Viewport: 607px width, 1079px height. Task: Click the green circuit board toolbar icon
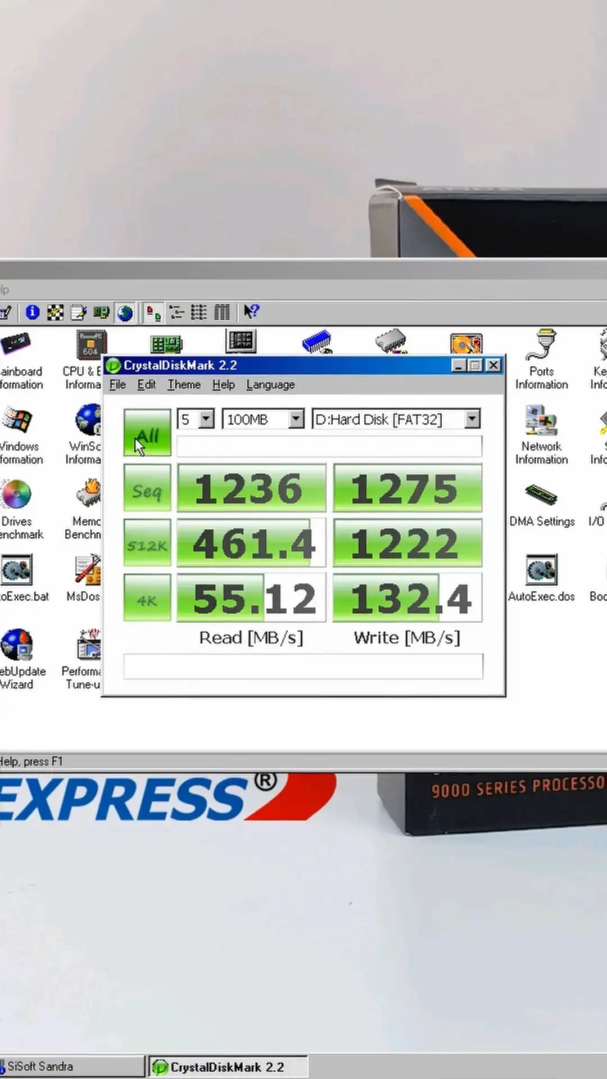pyautogui.click(x=101, y=312)
